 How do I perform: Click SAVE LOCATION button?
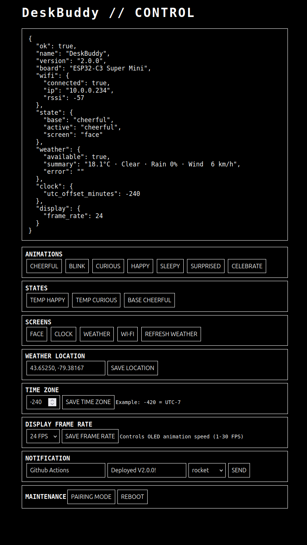click(133, 368)
